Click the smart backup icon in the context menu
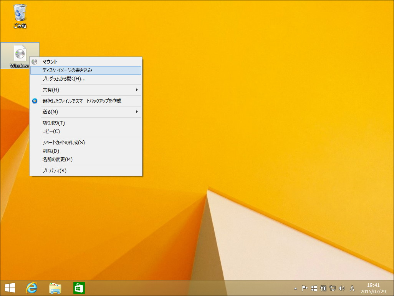The image size is (394, 296). 34,101
